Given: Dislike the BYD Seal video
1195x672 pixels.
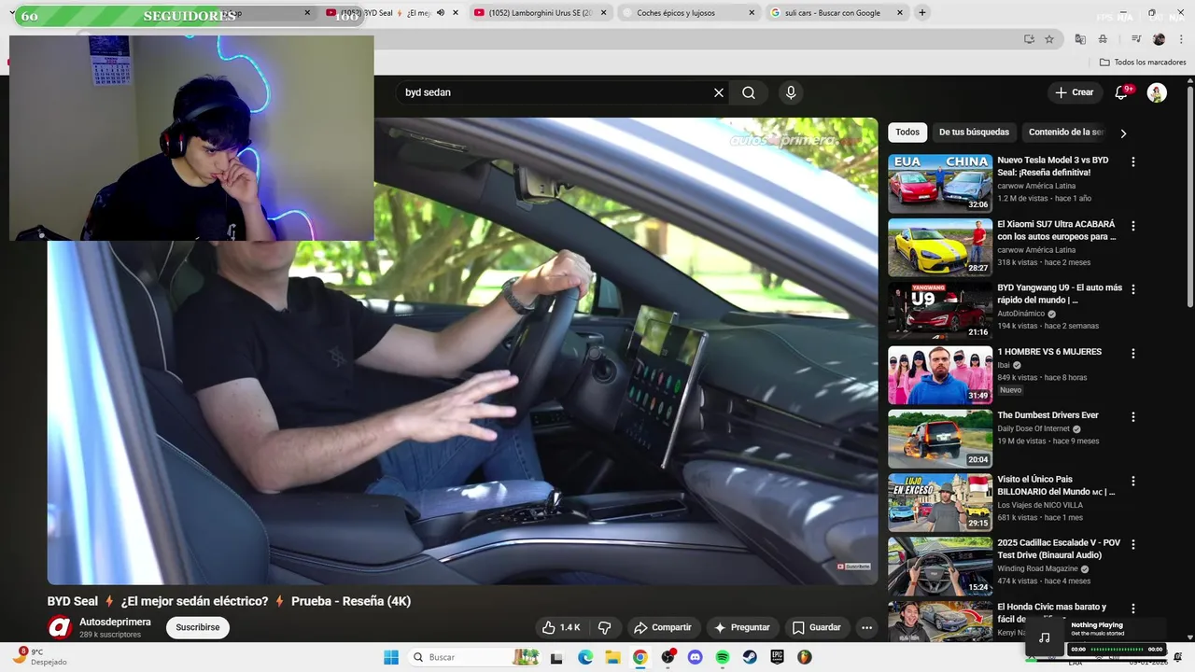Looking at the screenshot, I should point(604,627).
